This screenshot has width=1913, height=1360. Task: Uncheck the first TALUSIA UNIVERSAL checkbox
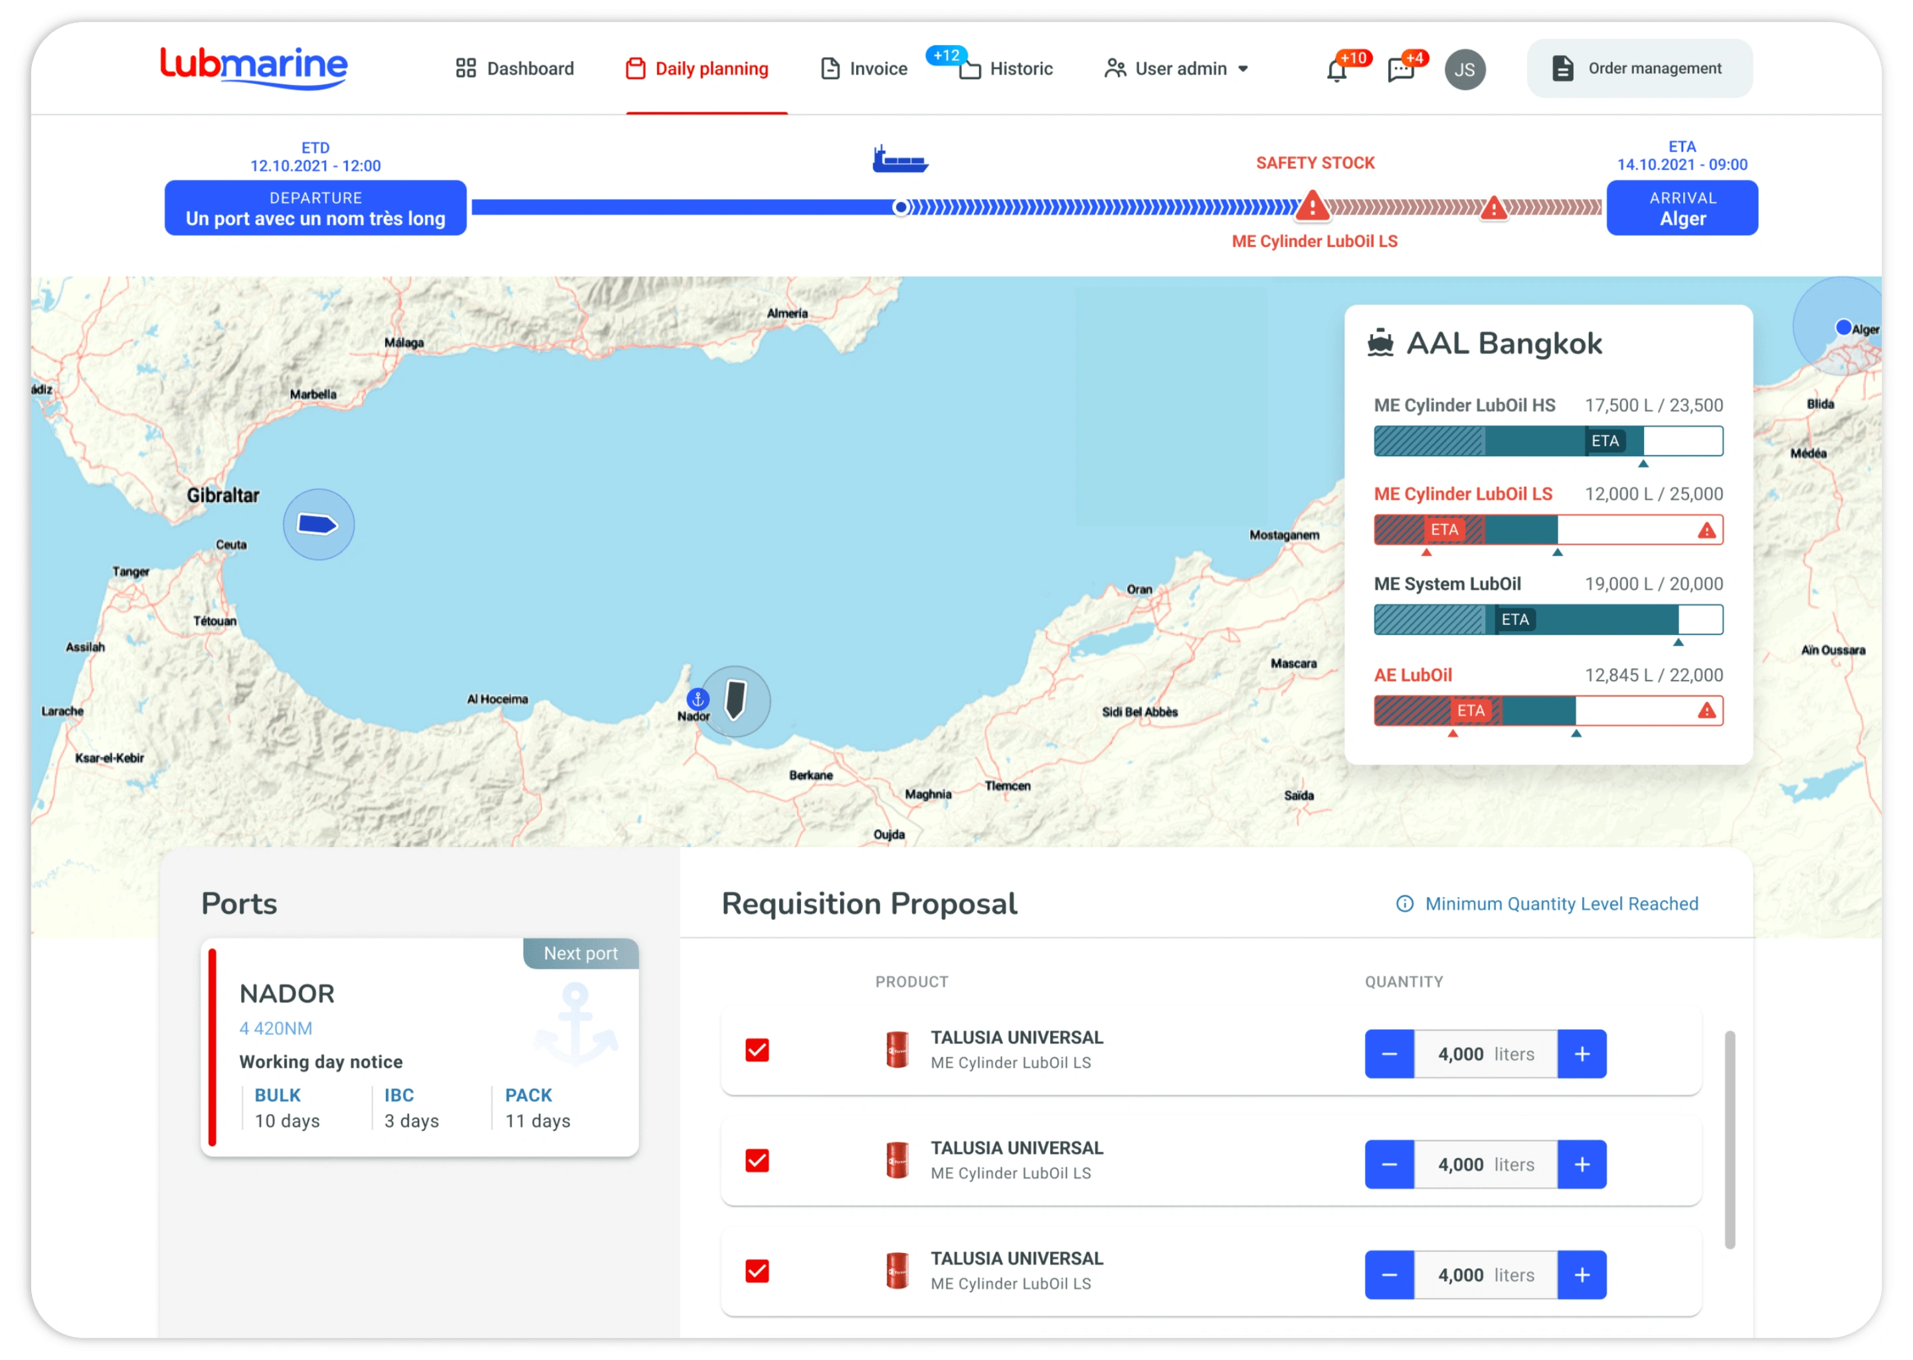(x=757, y=1050)
